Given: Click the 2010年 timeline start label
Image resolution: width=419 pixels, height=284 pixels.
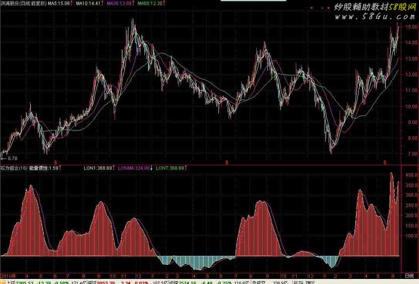Looking at the screenshot, I should tap(8, 276).
